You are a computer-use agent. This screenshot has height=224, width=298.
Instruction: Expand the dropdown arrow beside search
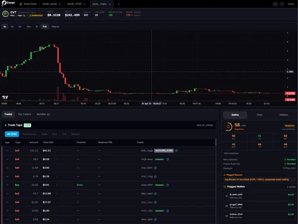282,4
